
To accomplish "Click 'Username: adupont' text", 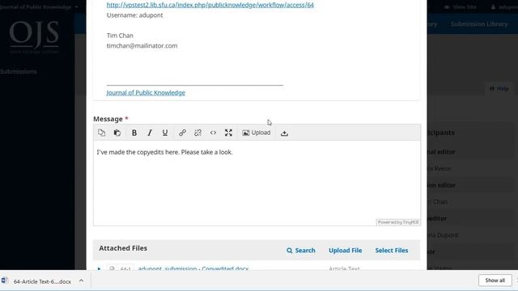I will click(x=135, y=15).
